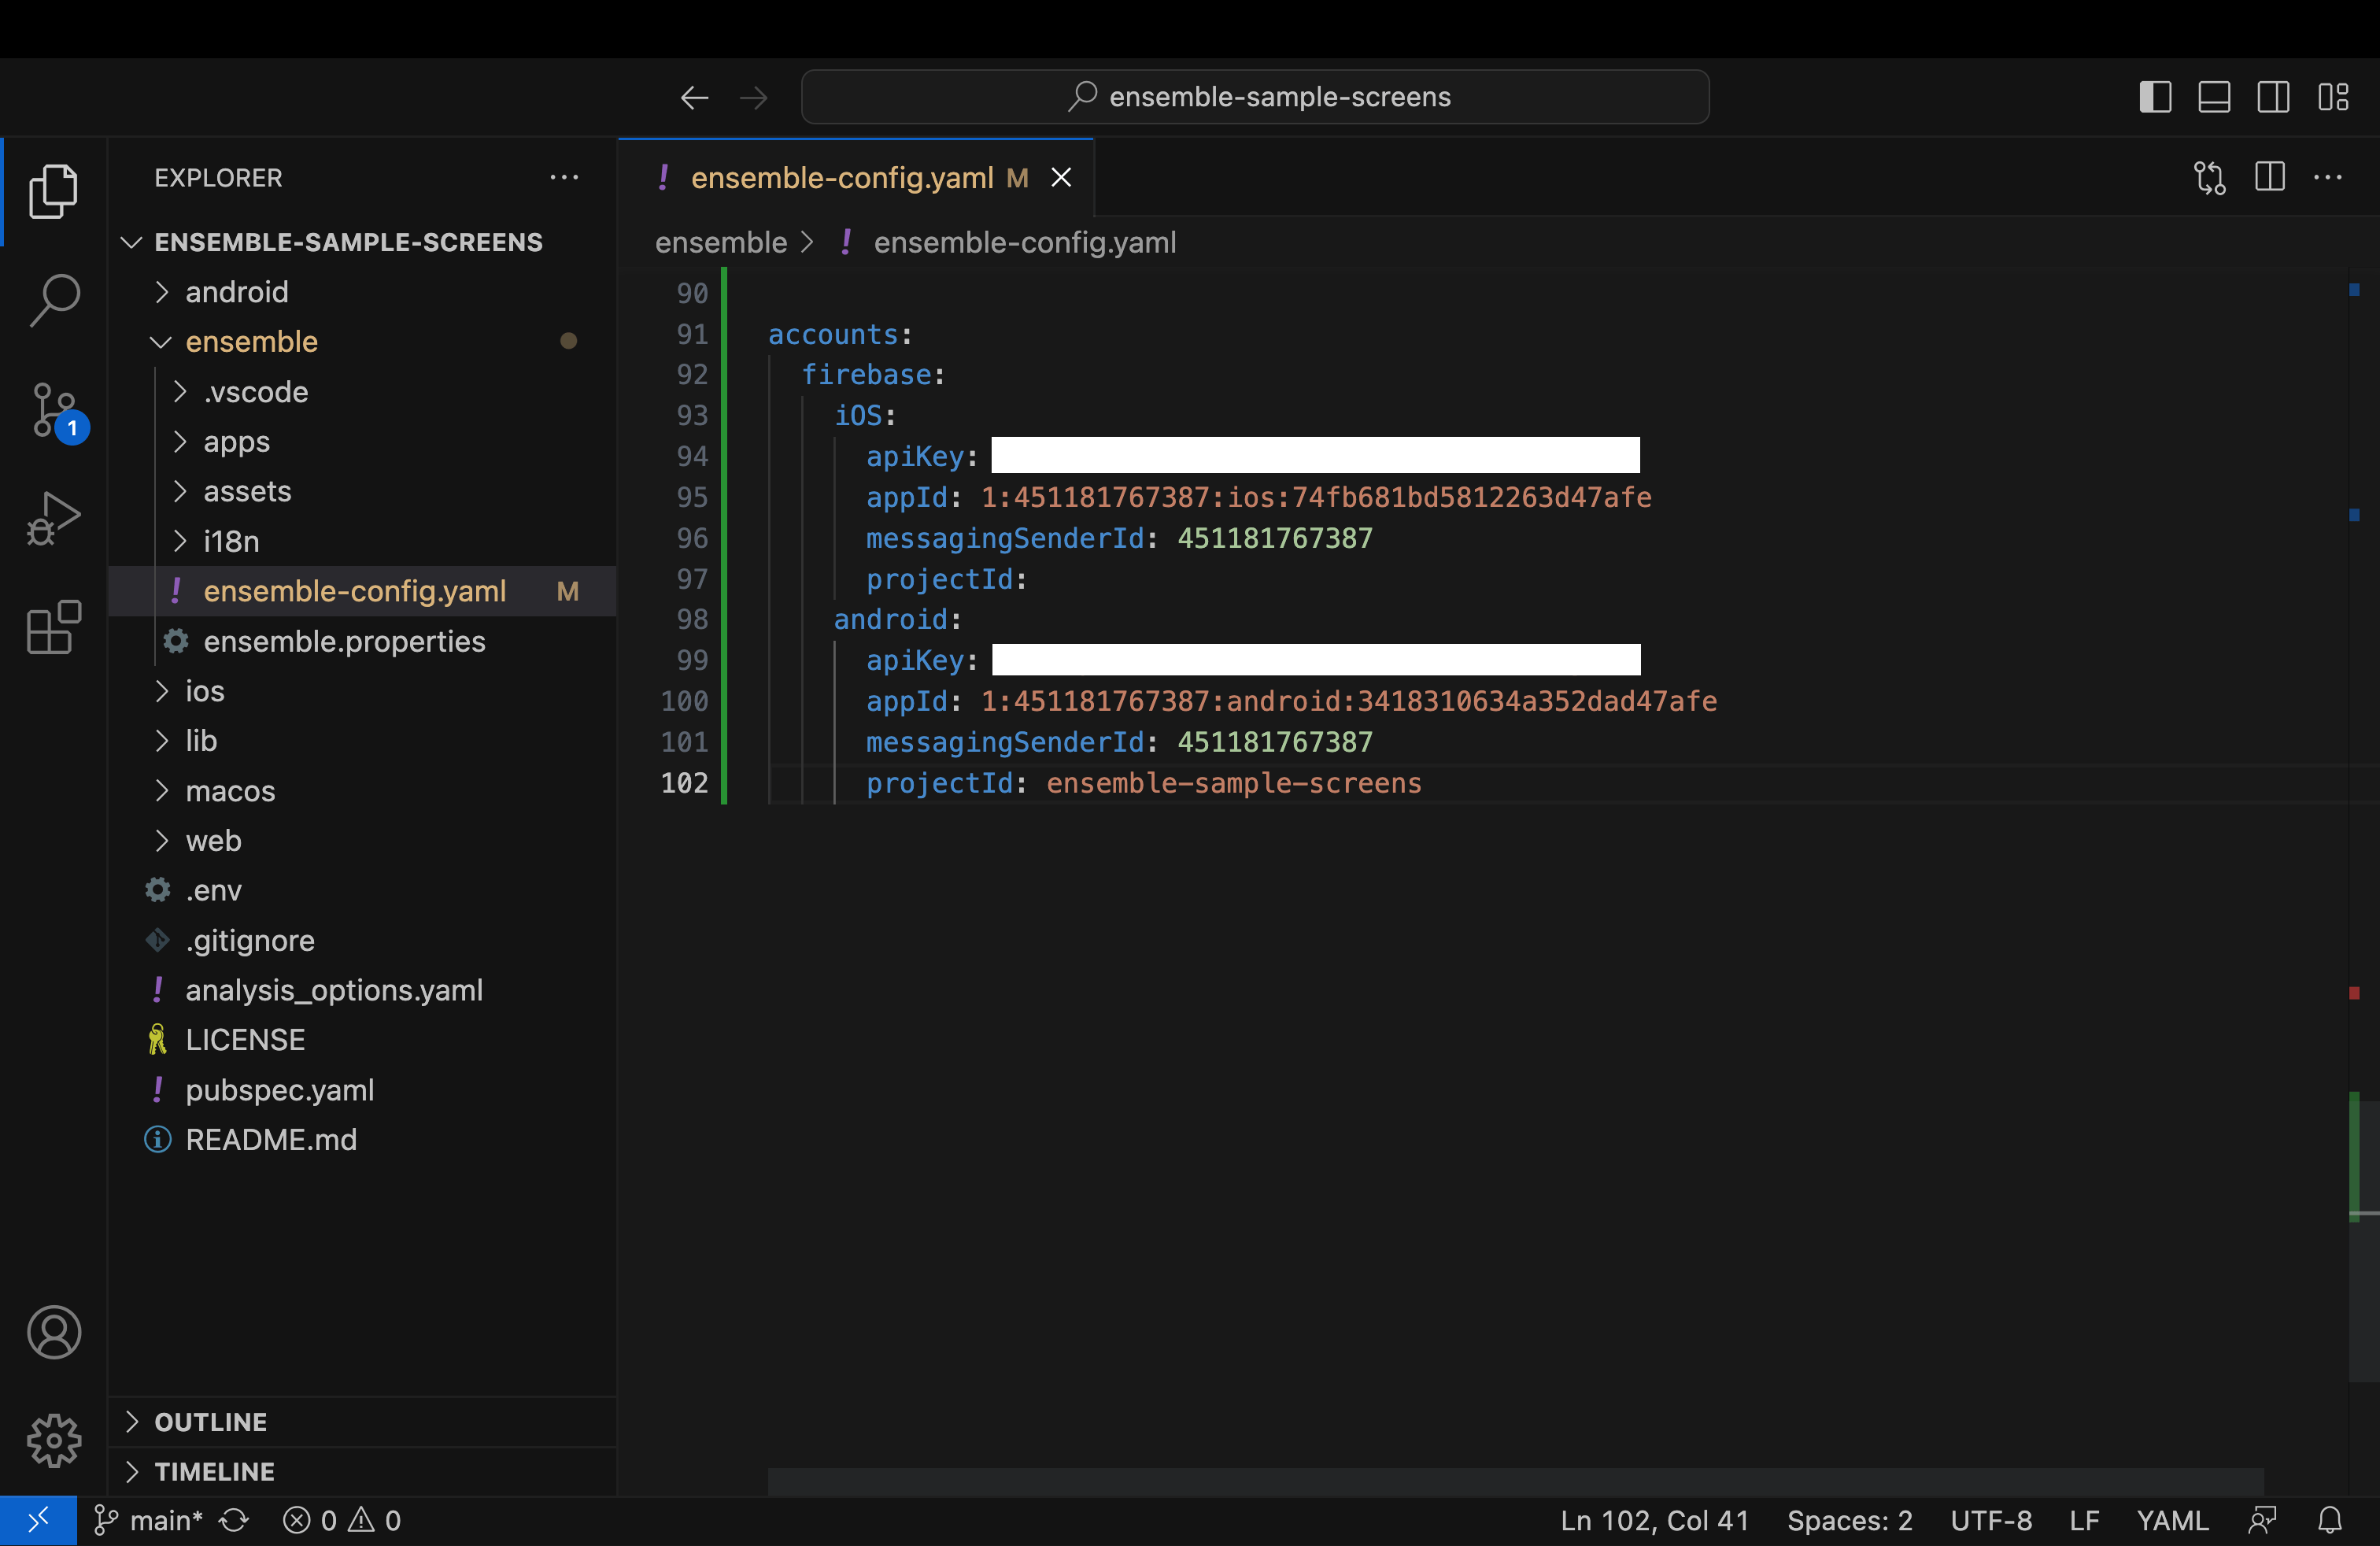The width and height of the screenshot is (2380, 1546).
Task: Open the TIMELINE section panel
Action: (x=212, y=1468)
